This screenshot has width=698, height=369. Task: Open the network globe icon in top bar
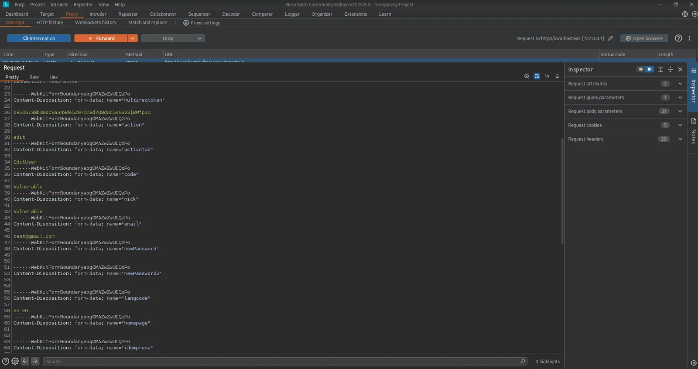pos(685,14)
